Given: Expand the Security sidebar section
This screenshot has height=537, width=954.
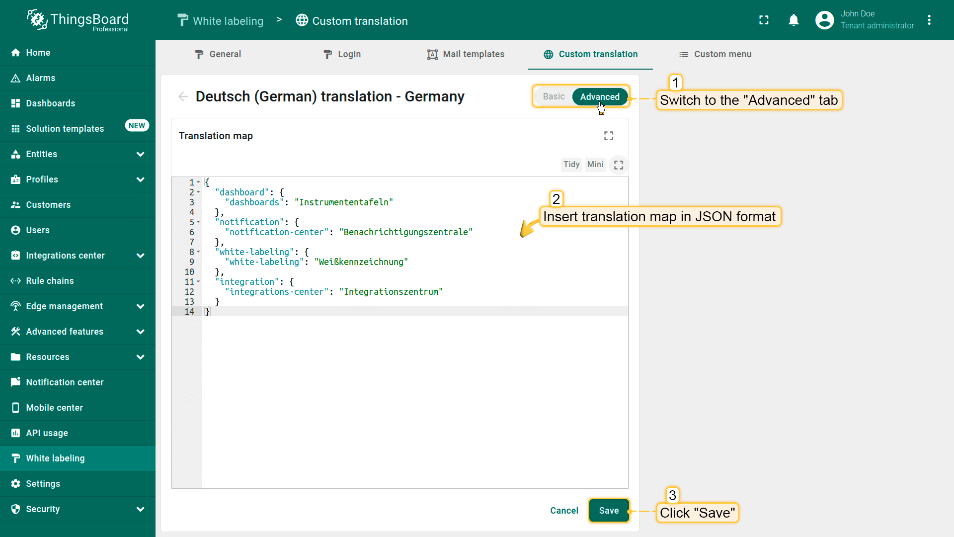Looking at the screenshot, I should (x=141, y=509).
